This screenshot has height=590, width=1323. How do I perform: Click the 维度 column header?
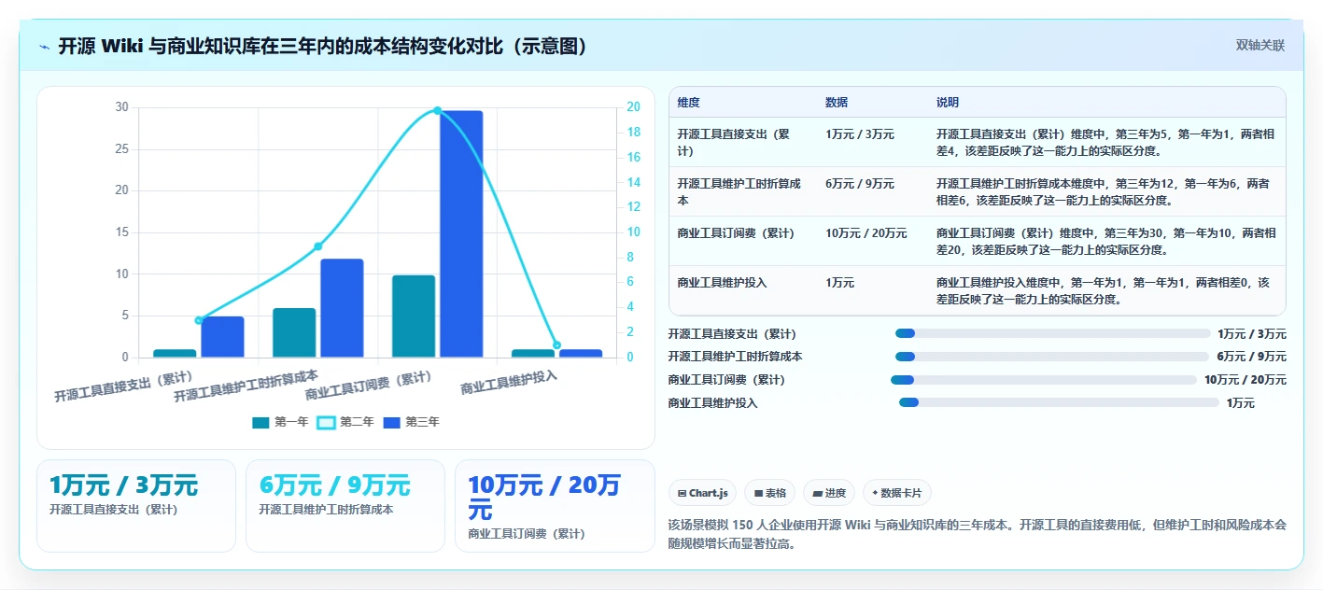click(689, 103)
